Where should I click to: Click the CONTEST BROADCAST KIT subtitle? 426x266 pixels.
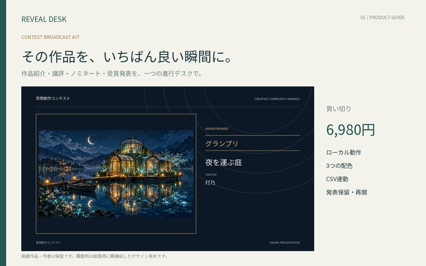50,37
